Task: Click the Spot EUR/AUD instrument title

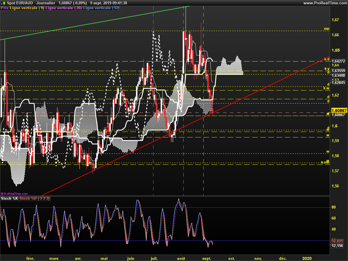Action: 20,3
